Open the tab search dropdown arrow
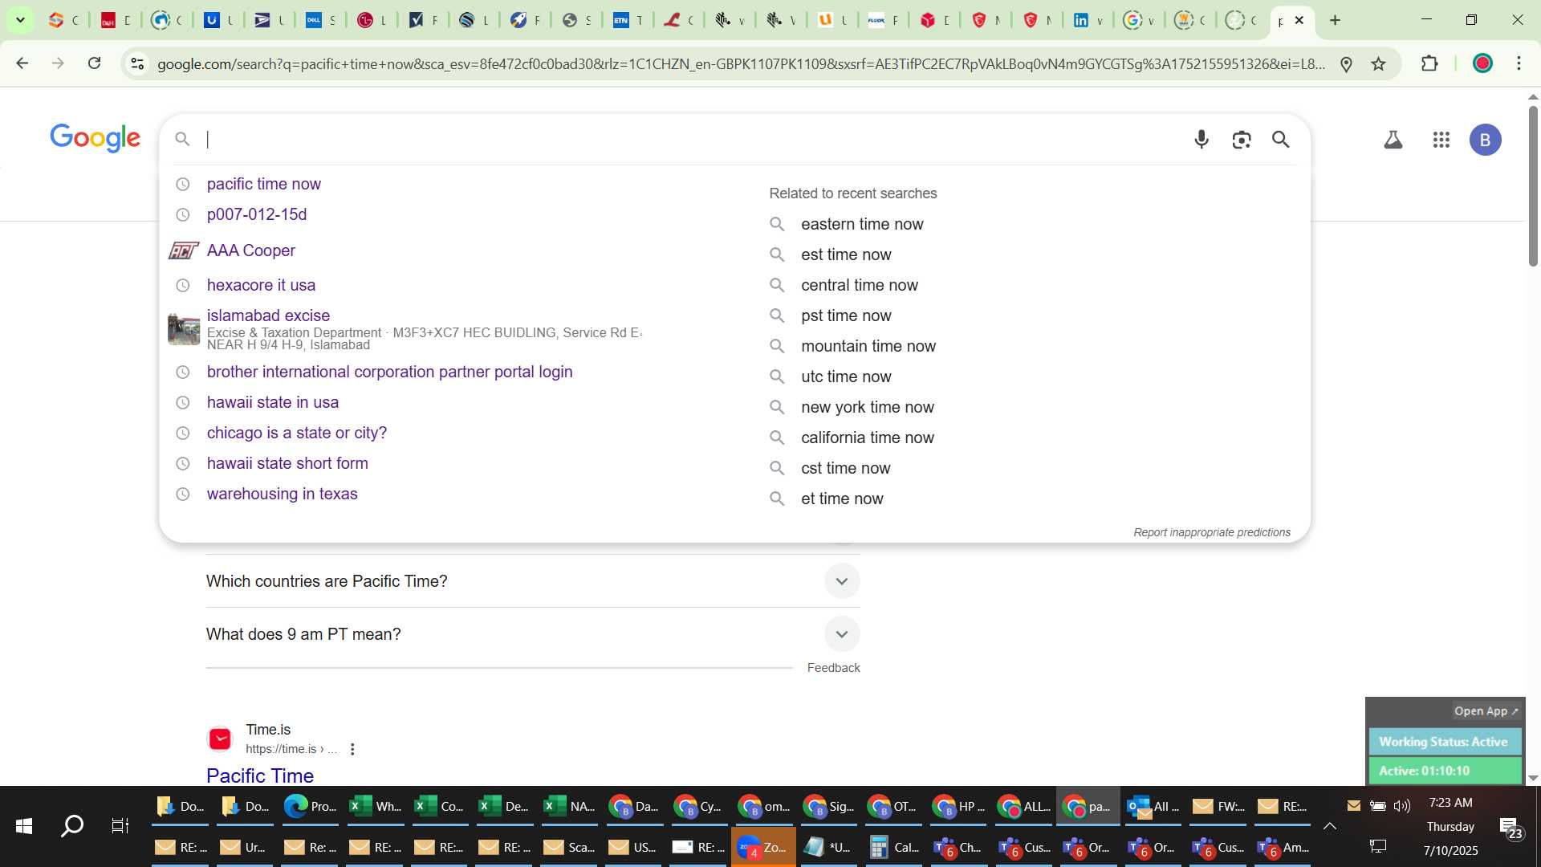 [x=20, y=20]
